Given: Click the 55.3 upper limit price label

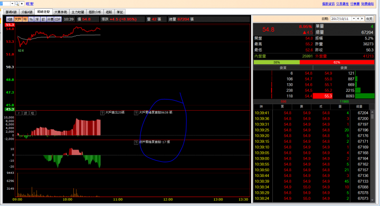Looking at the screenshot, I should 10,25.
